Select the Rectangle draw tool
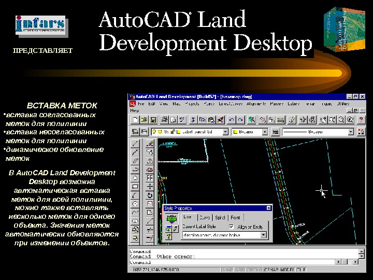 [x=135, y=187]
